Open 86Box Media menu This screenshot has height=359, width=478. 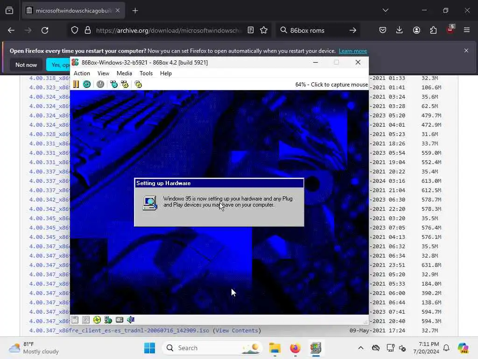coord(124,73)
